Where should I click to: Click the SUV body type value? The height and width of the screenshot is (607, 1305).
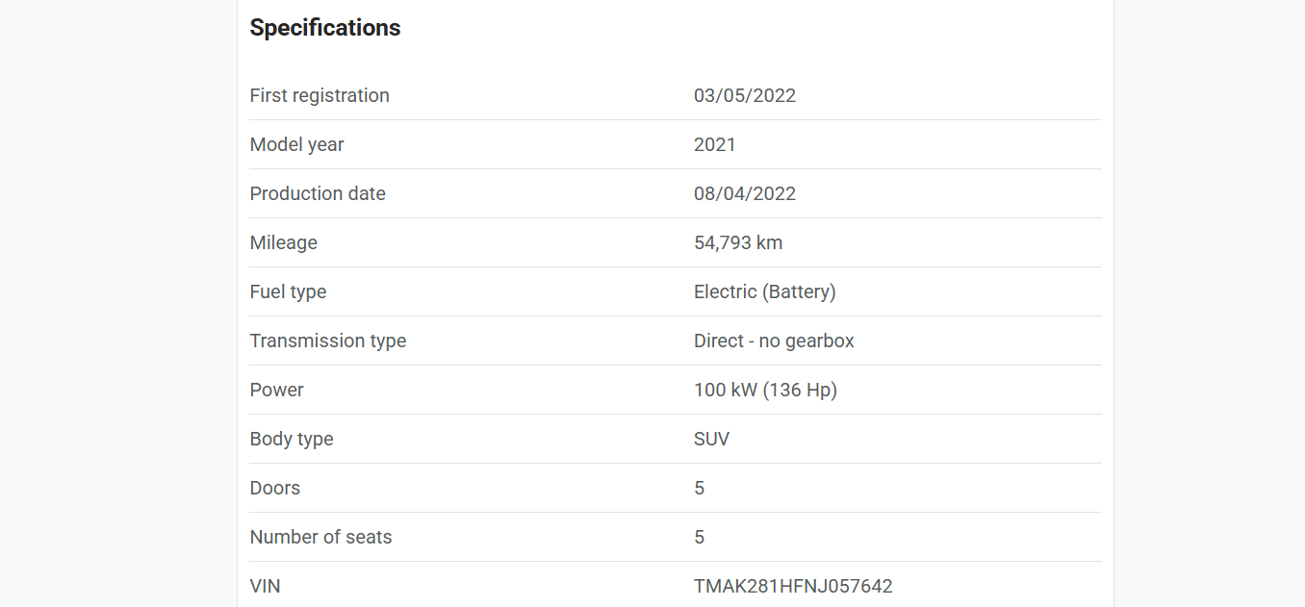712,439
